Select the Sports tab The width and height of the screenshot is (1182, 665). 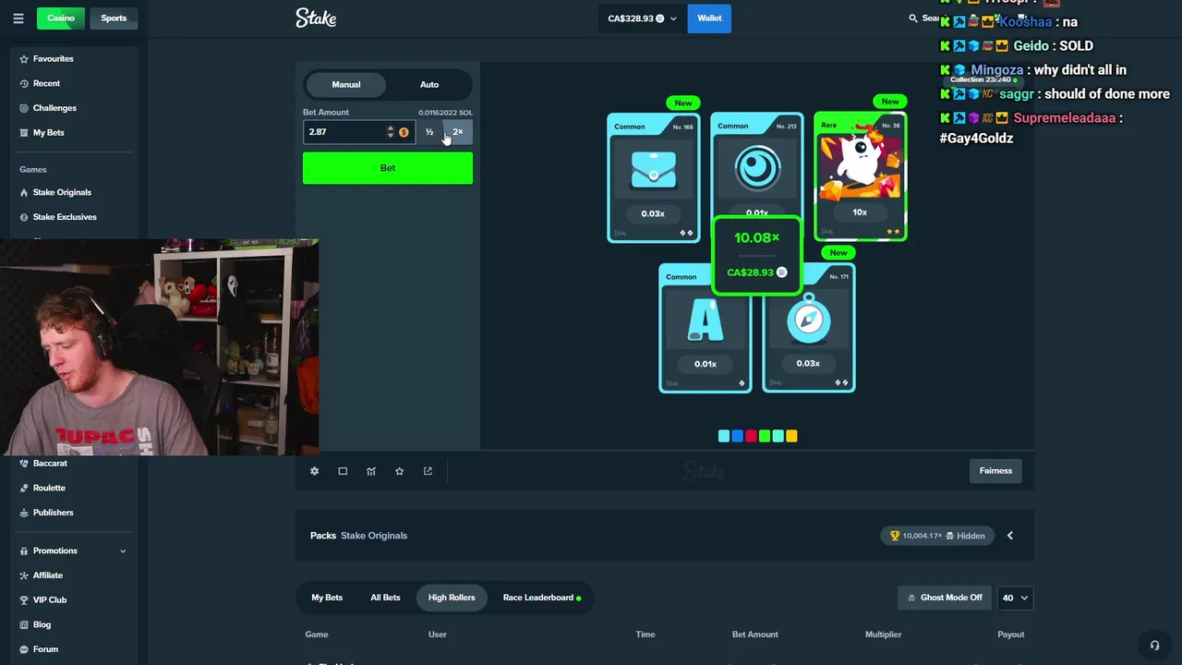click(x=114, y=18)
